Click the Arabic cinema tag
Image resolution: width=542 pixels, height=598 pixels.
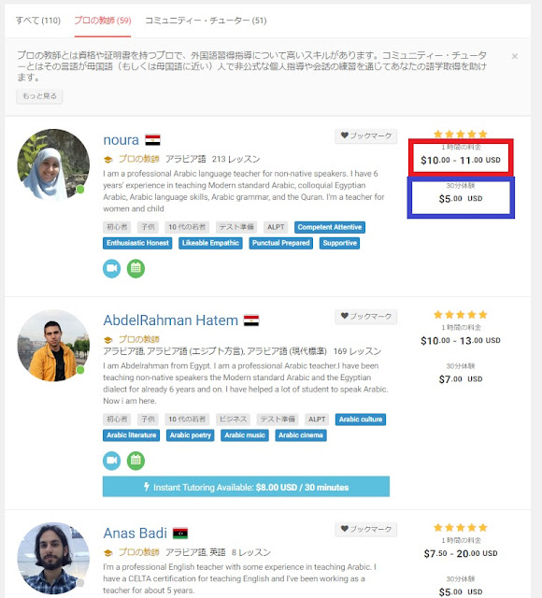coord(301,435)
